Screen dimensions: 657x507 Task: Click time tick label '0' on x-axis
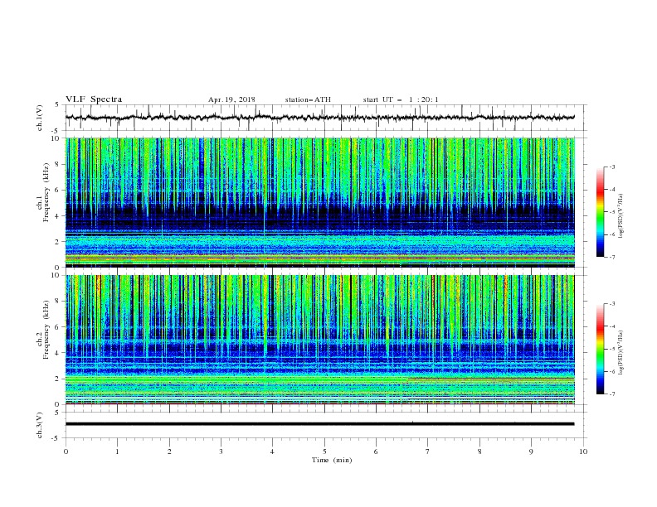[x=66, y=451]
